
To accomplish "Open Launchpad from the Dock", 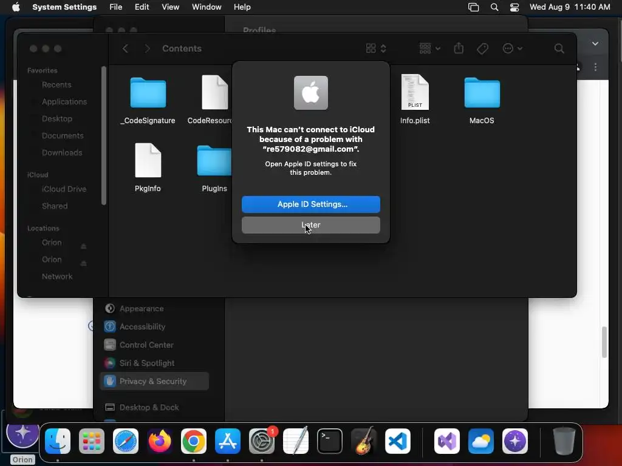I will 92,441.
